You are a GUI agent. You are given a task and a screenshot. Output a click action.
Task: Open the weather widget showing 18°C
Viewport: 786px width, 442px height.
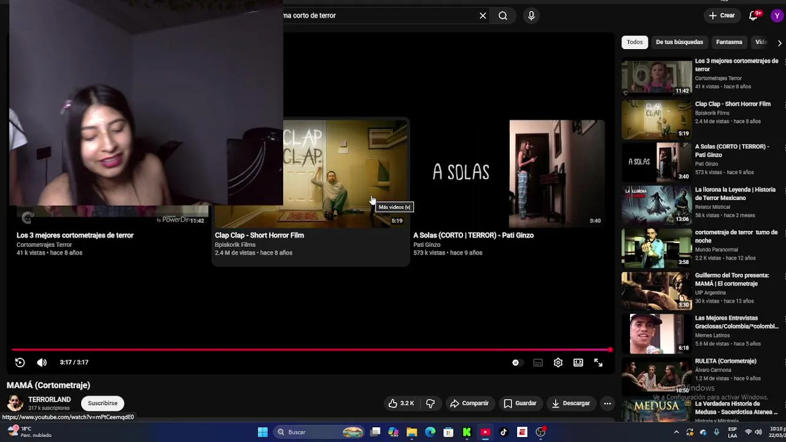point(29,432)
